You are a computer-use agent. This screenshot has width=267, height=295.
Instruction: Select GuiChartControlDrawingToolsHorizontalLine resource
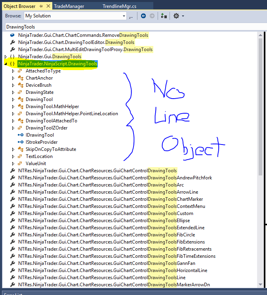(x=113, y=270)
